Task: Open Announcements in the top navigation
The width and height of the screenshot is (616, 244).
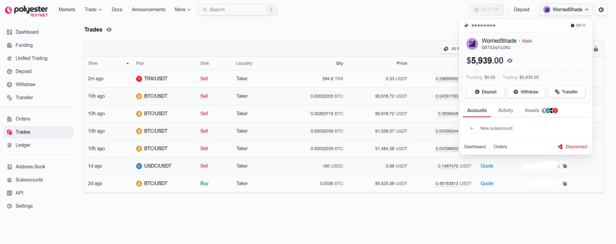Action: pos(148,9)
